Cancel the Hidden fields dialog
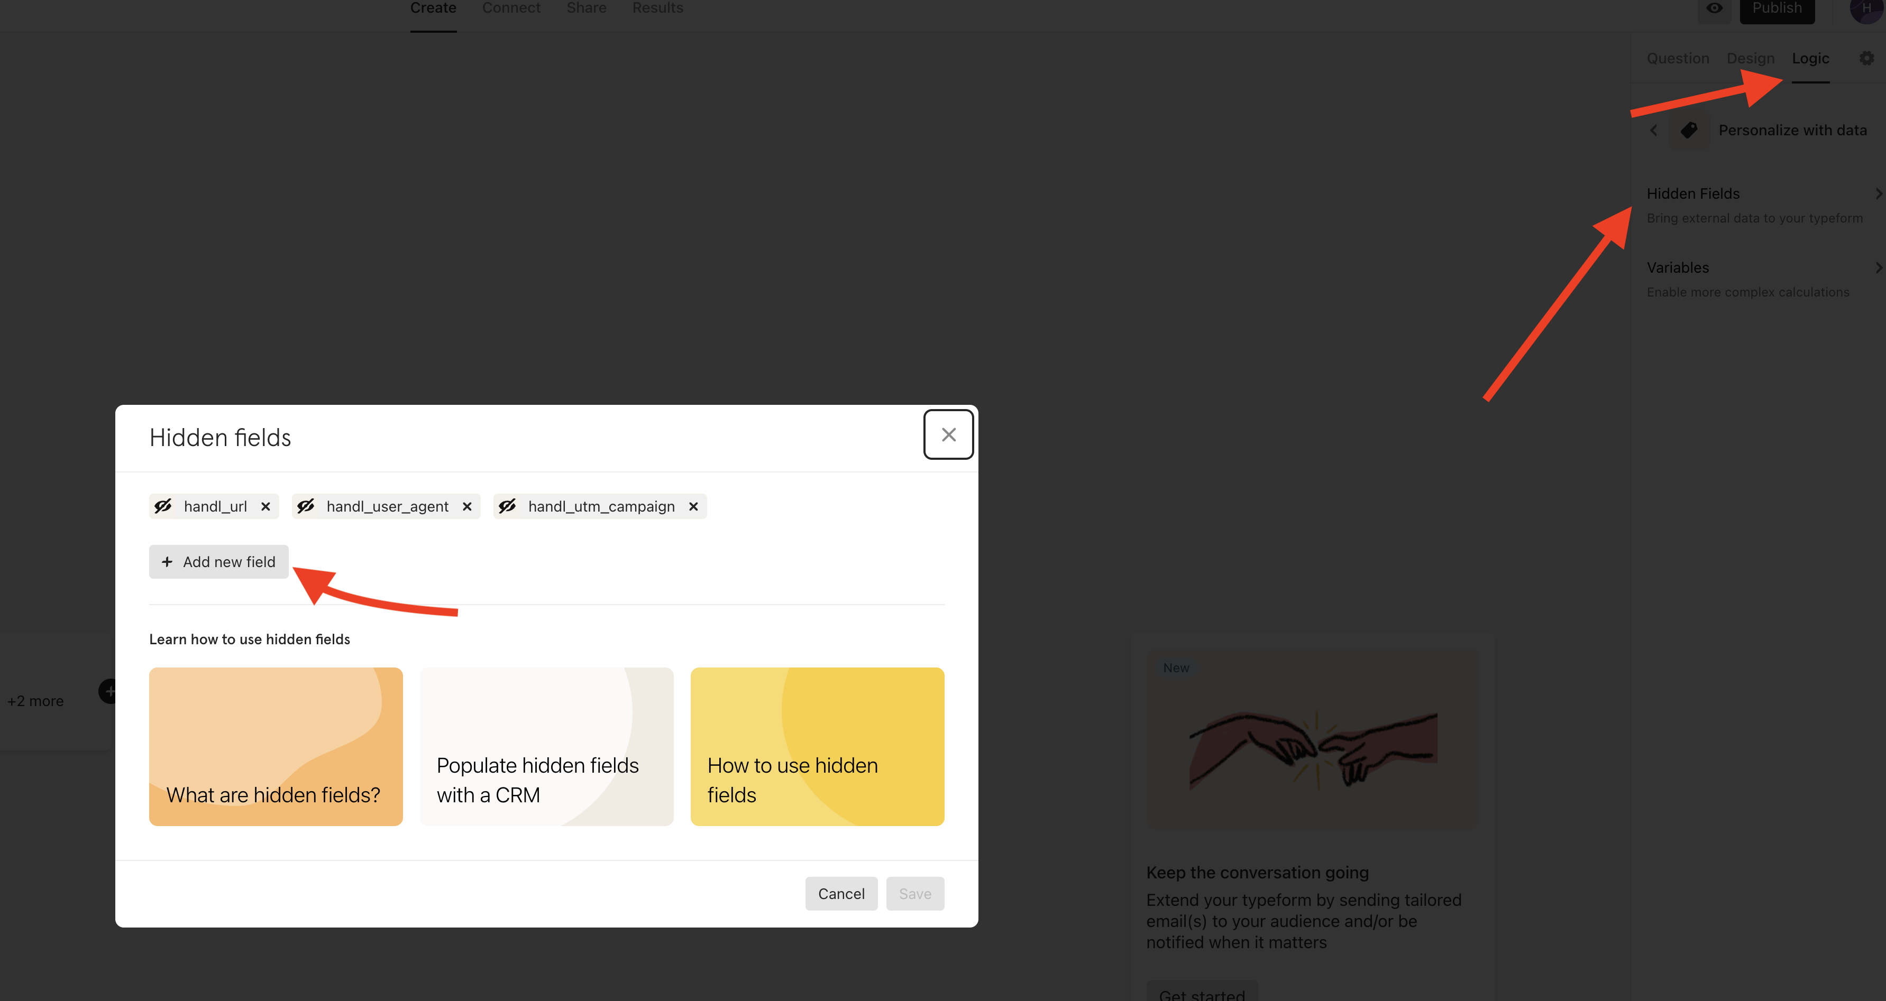 coord(840,893)
